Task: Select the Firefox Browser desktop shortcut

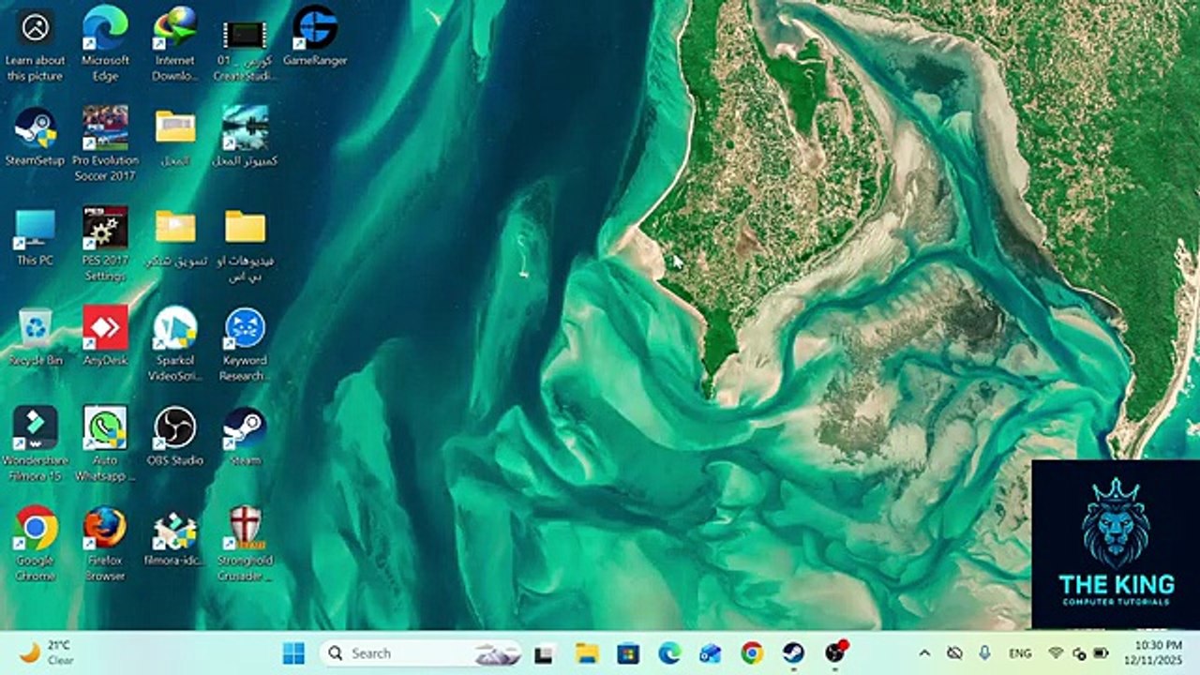Action: pos(105,545)
